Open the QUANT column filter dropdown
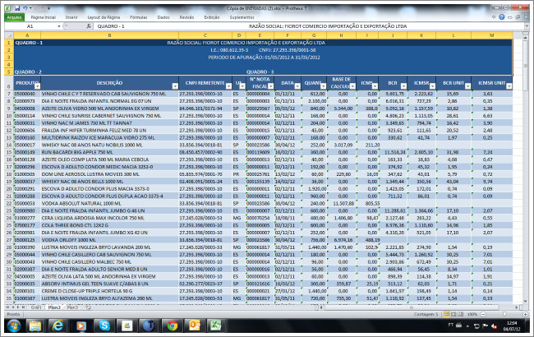This screenshot has height=337, width=534. [x=323, y=86]
